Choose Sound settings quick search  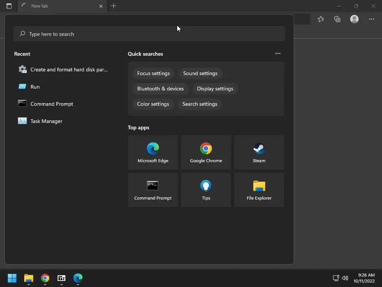(200, 74)
